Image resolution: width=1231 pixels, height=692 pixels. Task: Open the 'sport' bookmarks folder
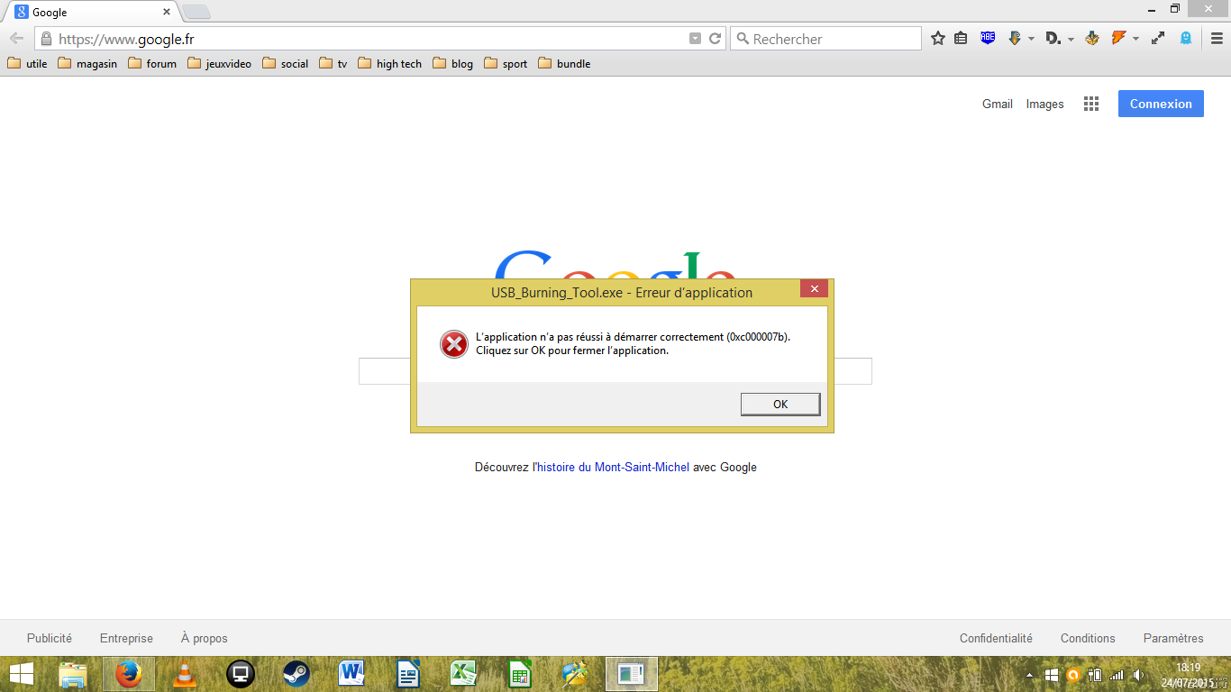pyautogui.click(x=506, y=64)
